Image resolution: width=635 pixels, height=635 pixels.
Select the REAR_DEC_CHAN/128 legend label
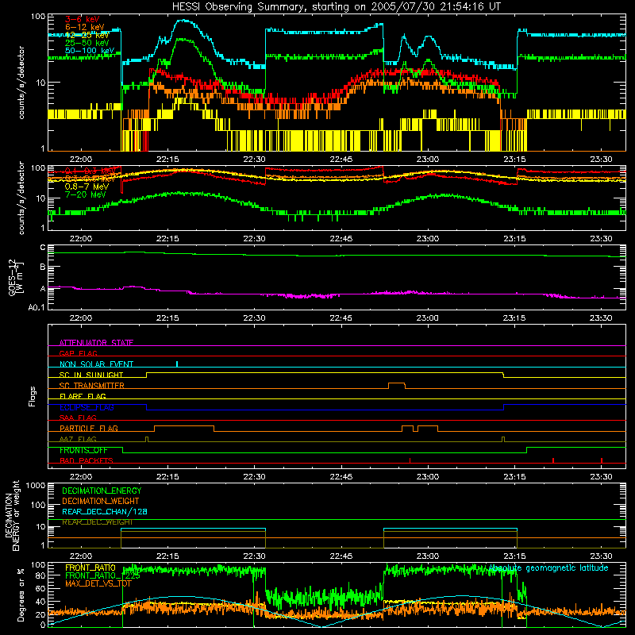point(105,512)
